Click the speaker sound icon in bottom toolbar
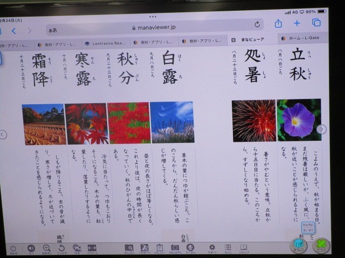The height and width of the screenshot is (258, 345). tap(30, 248)
